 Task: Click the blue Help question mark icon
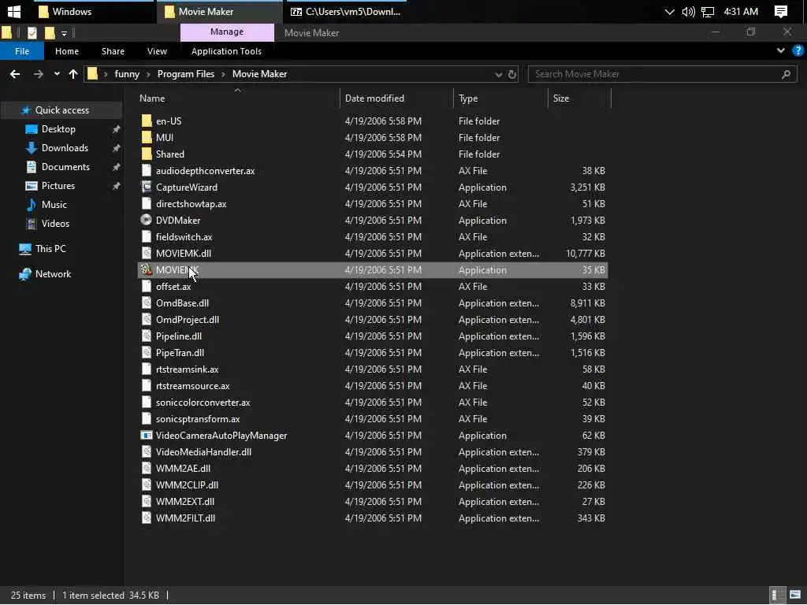pos(798,50)
